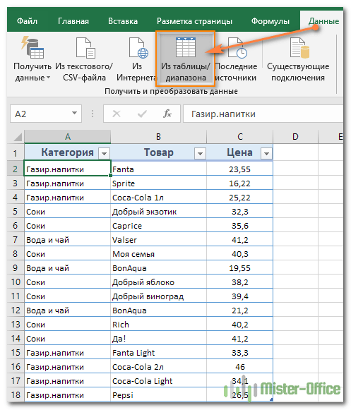Open Insert Function fx icon
The image size is (351, 410).
click(167, 114)
